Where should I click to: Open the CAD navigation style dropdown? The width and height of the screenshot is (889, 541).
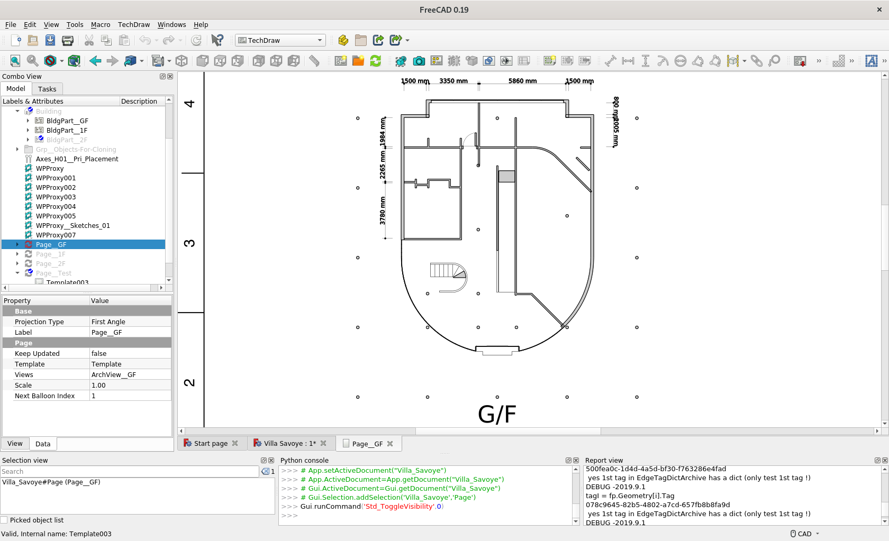coord(805,534)
